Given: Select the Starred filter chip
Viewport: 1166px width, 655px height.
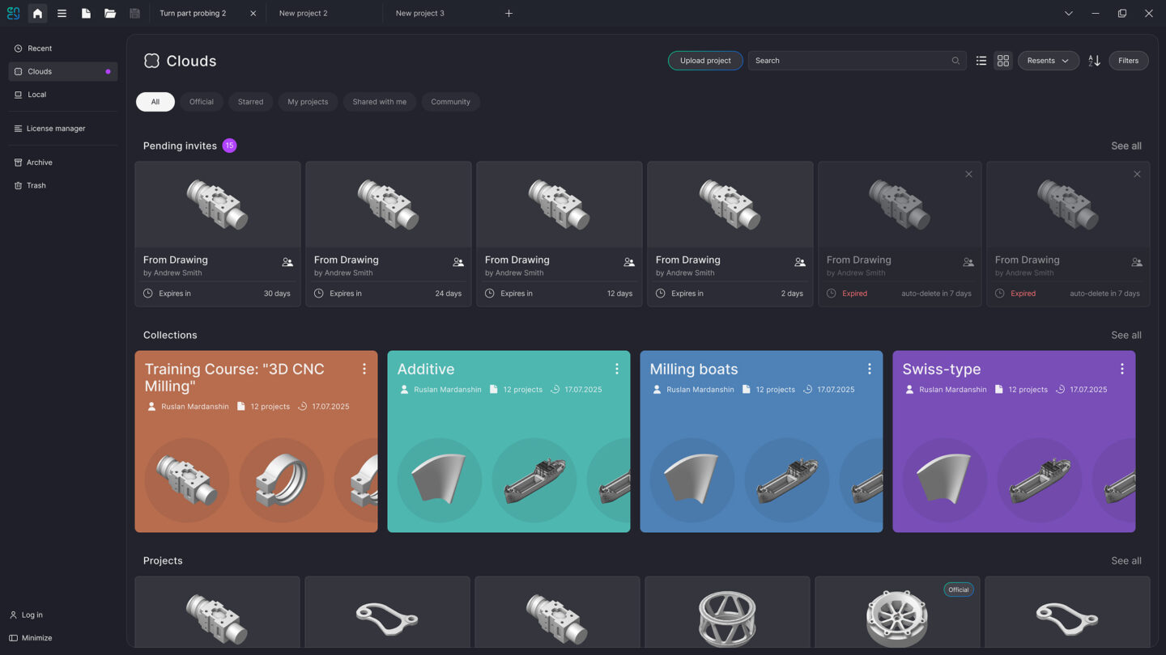Looking at the screenshot, I should tap(250, 101).
